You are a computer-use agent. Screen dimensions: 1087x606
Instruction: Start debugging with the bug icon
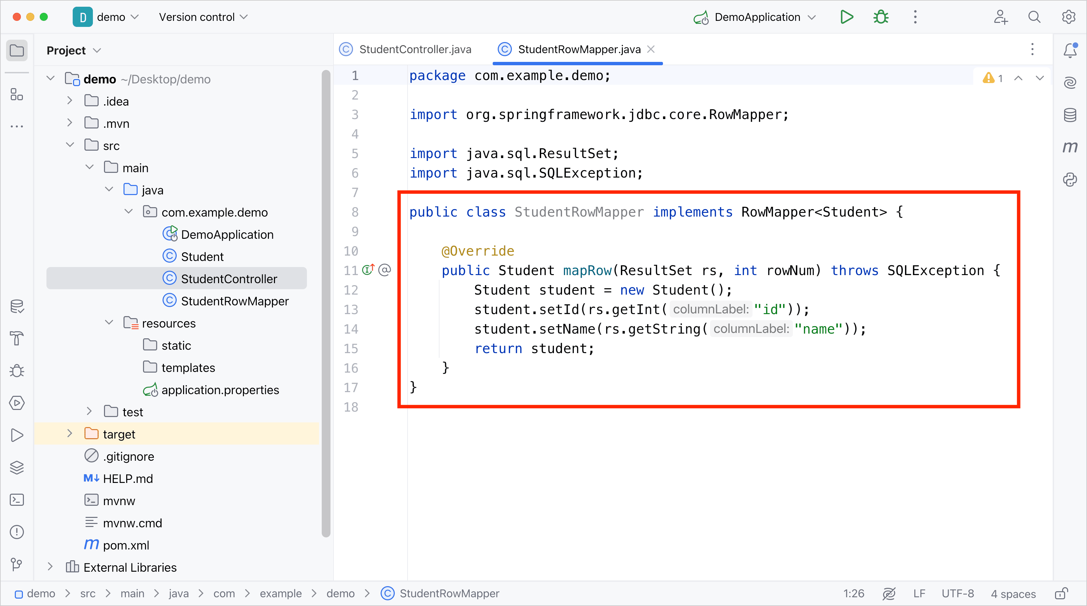coord(881,17)
